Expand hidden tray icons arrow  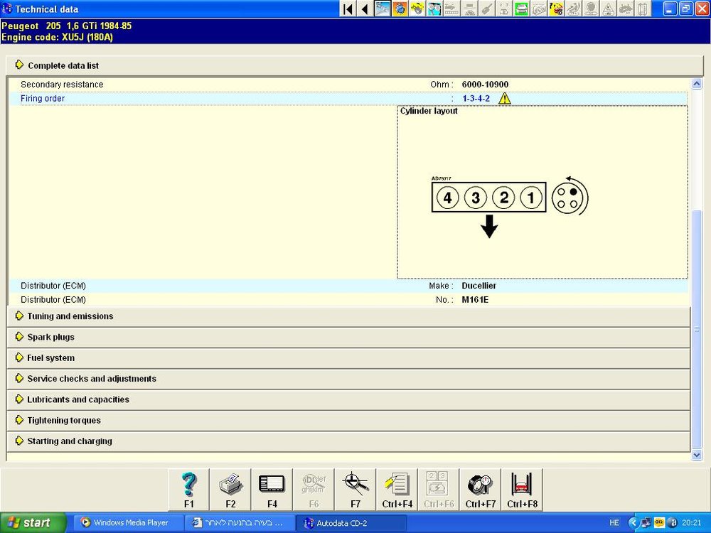[x=633, y=523]
